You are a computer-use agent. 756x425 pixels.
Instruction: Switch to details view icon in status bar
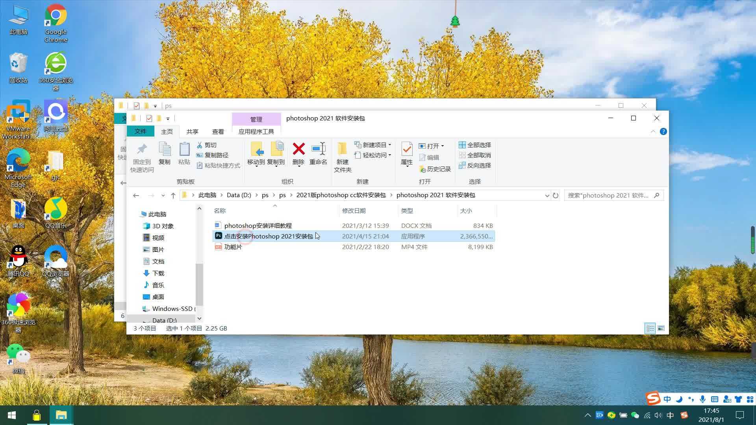click(x=650, y=328)
